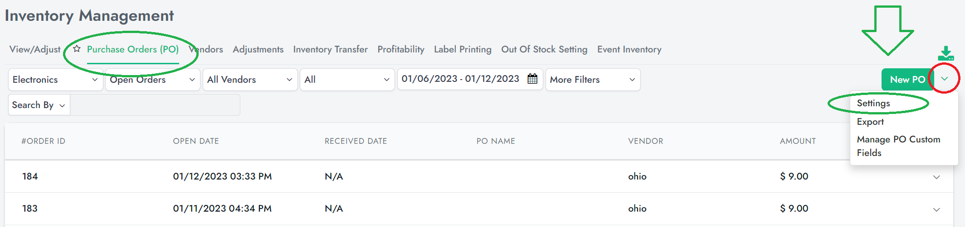Click the green download icon
This screenshot has height=227, width=965.
[946, 53]
